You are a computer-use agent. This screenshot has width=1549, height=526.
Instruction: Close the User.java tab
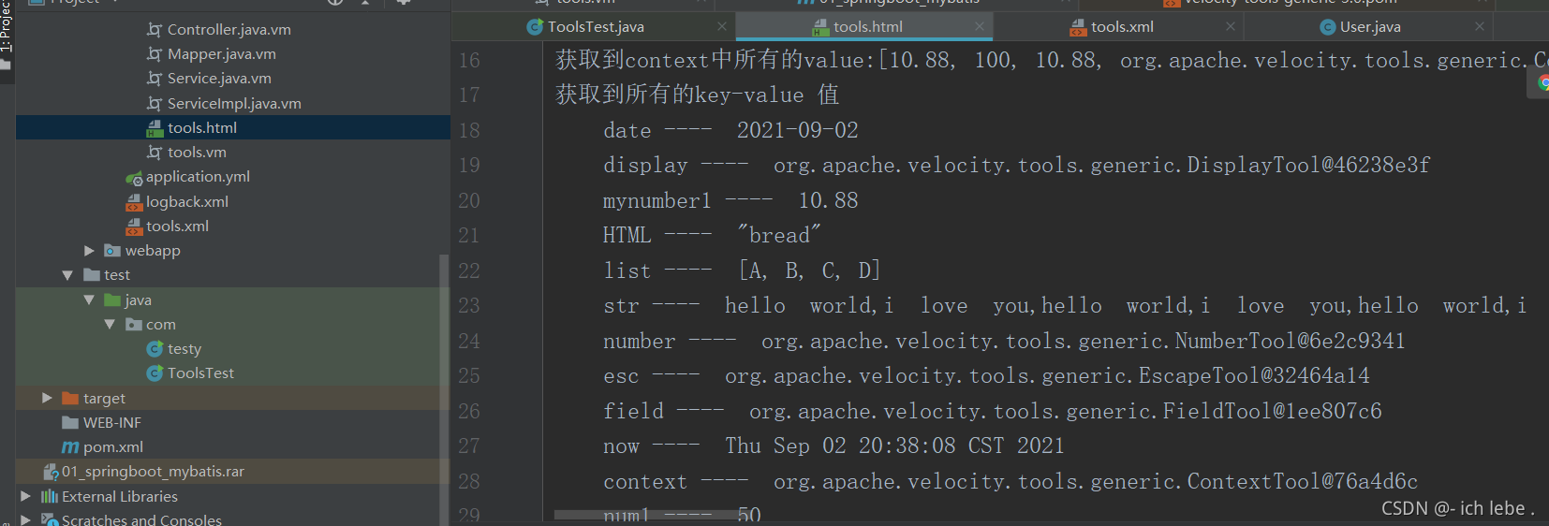click(1480, 26)
